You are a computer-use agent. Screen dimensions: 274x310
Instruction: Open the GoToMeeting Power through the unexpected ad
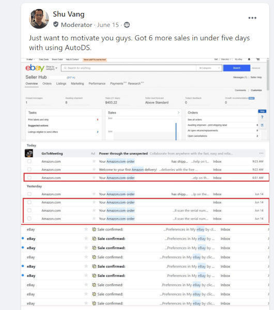[x=145, y=153]
